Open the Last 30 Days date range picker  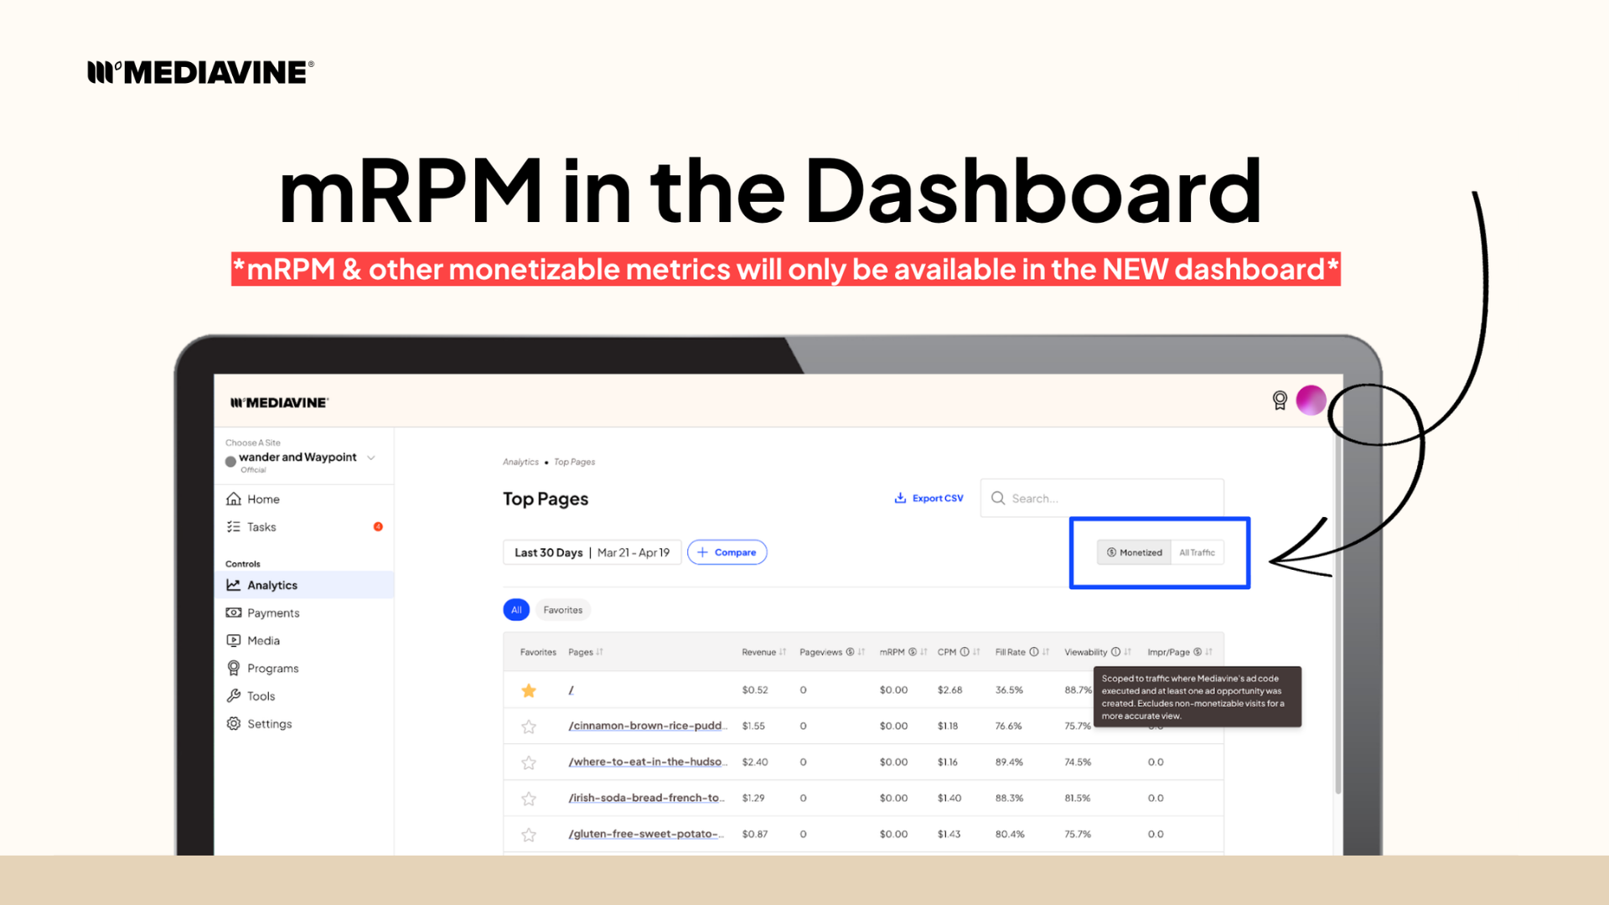pyautogui.click(x=592, y=552)
